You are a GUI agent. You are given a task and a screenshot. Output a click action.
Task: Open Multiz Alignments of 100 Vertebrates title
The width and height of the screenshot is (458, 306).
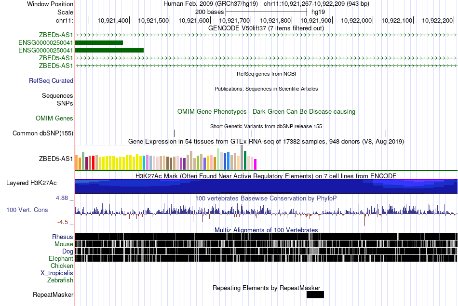(x=266, y=230)
